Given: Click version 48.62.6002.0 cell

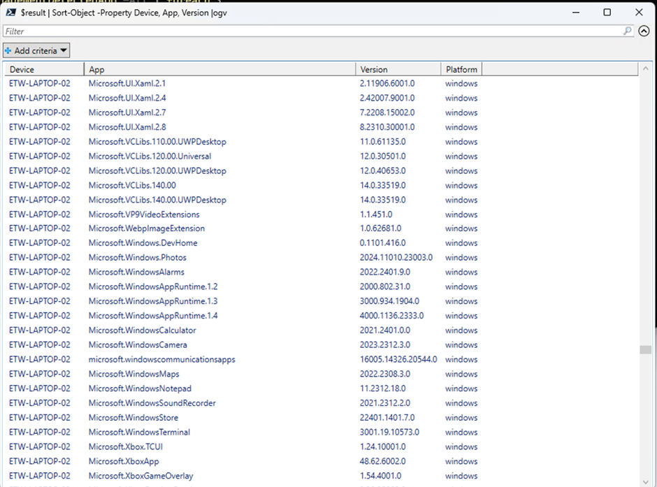Looking at the screenshot, I should pyautogui.click(x=382, y=461).
